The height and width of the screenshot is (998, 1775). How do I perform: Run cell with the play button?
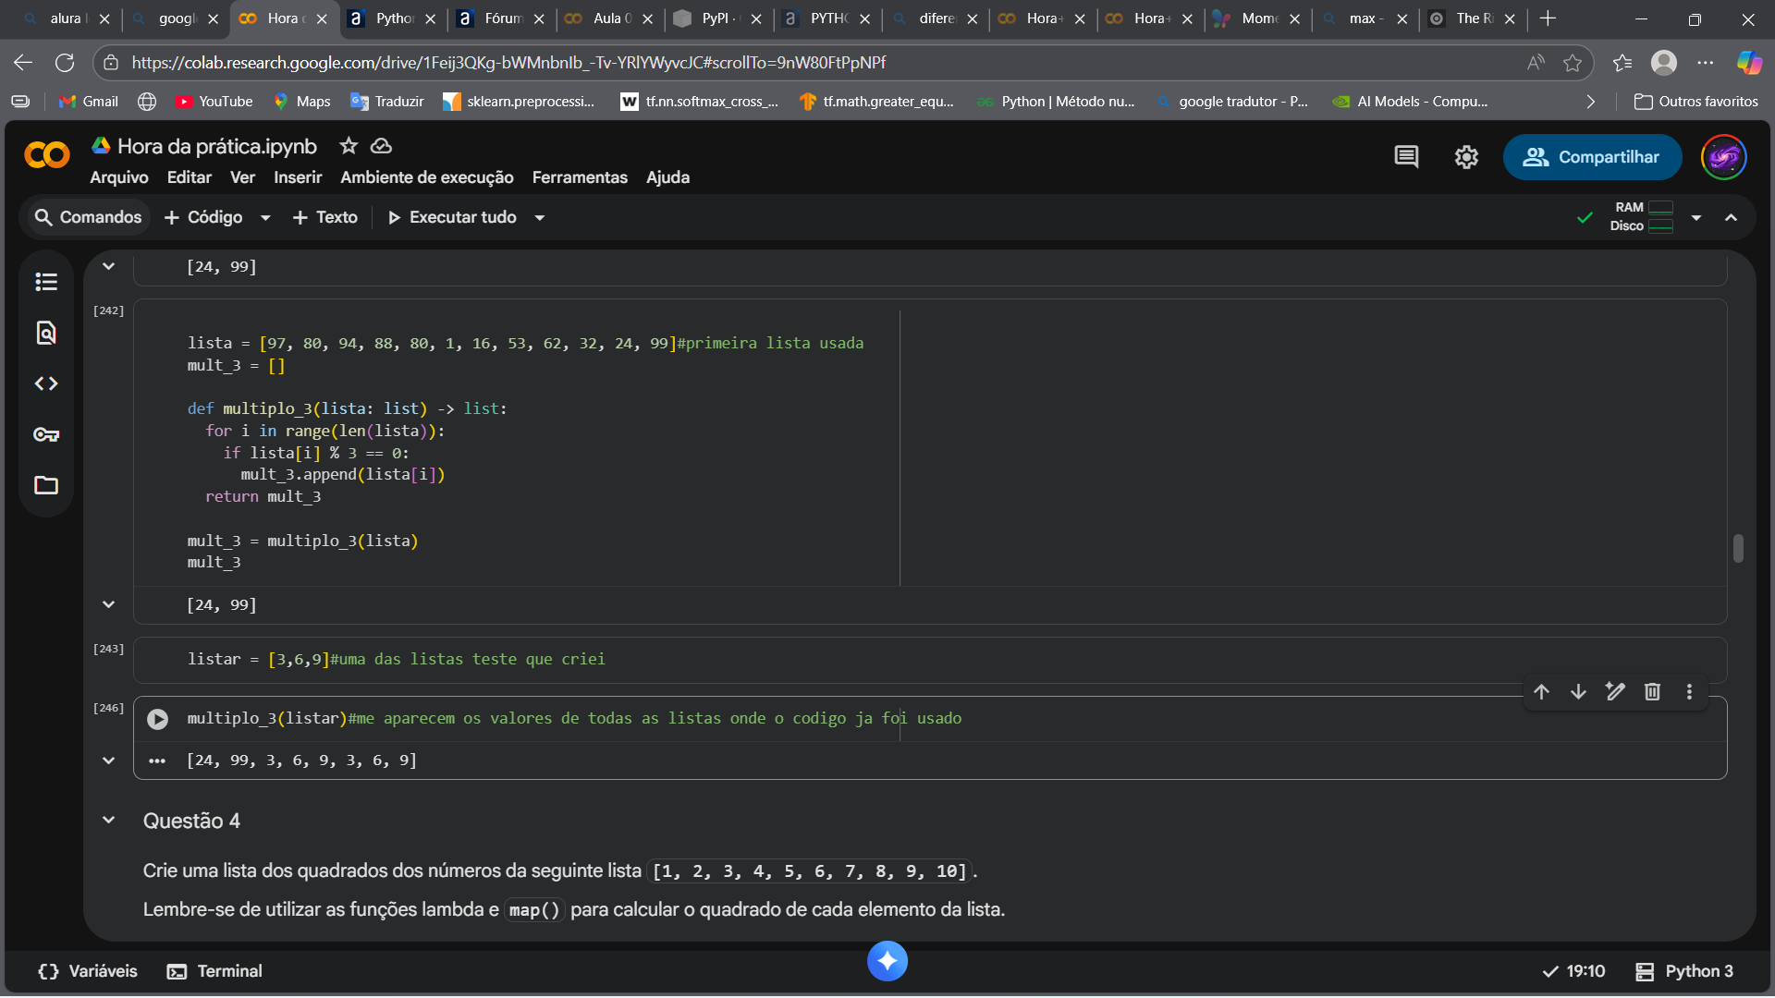tap(158, 719)
